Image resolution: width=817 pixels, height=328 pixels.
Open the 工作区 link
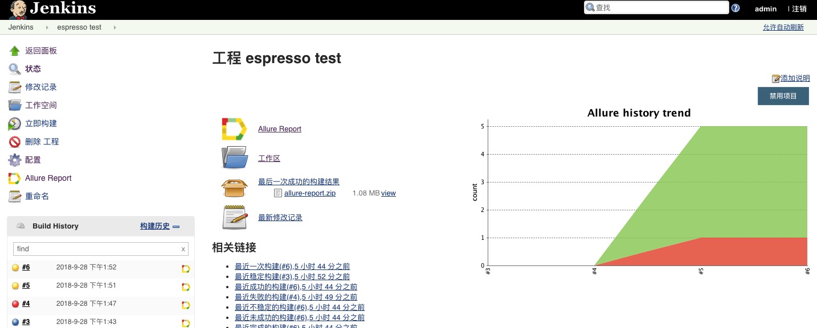point(269,159)
